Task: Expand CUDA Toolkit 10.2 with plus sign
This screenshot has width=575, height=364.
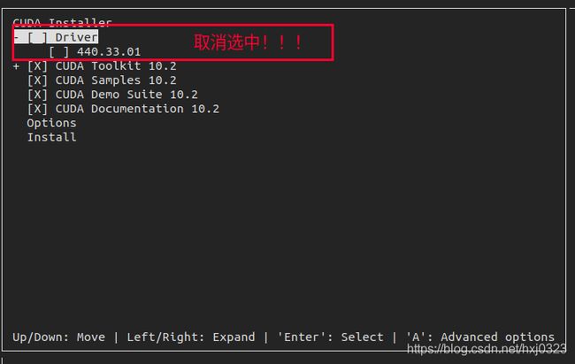Action: 16,66
